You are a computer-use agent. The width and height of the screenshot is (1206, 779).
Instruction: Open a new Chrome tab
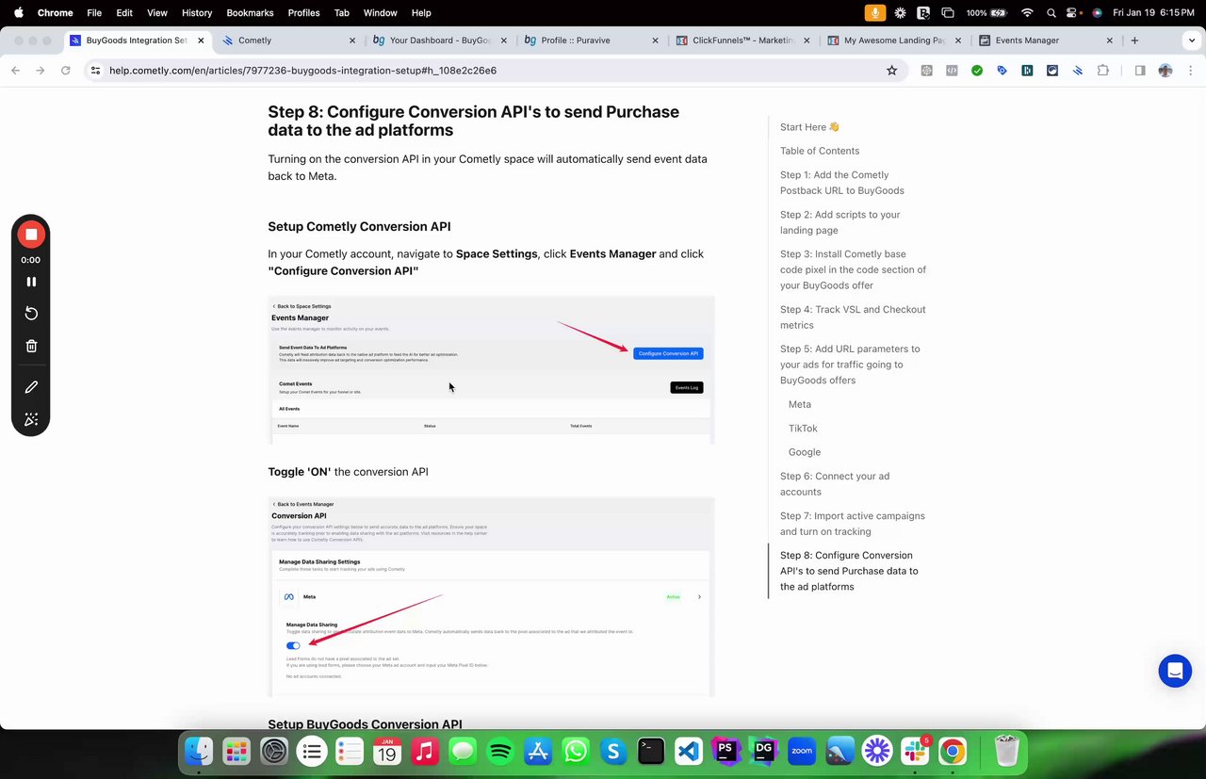(1134, 41)
